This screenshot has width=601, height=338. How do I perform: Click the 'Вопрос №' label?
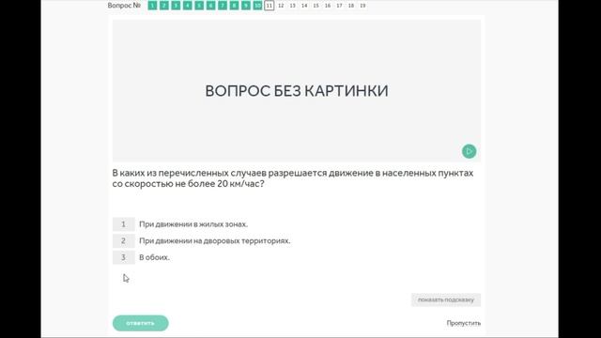point(124,6)
